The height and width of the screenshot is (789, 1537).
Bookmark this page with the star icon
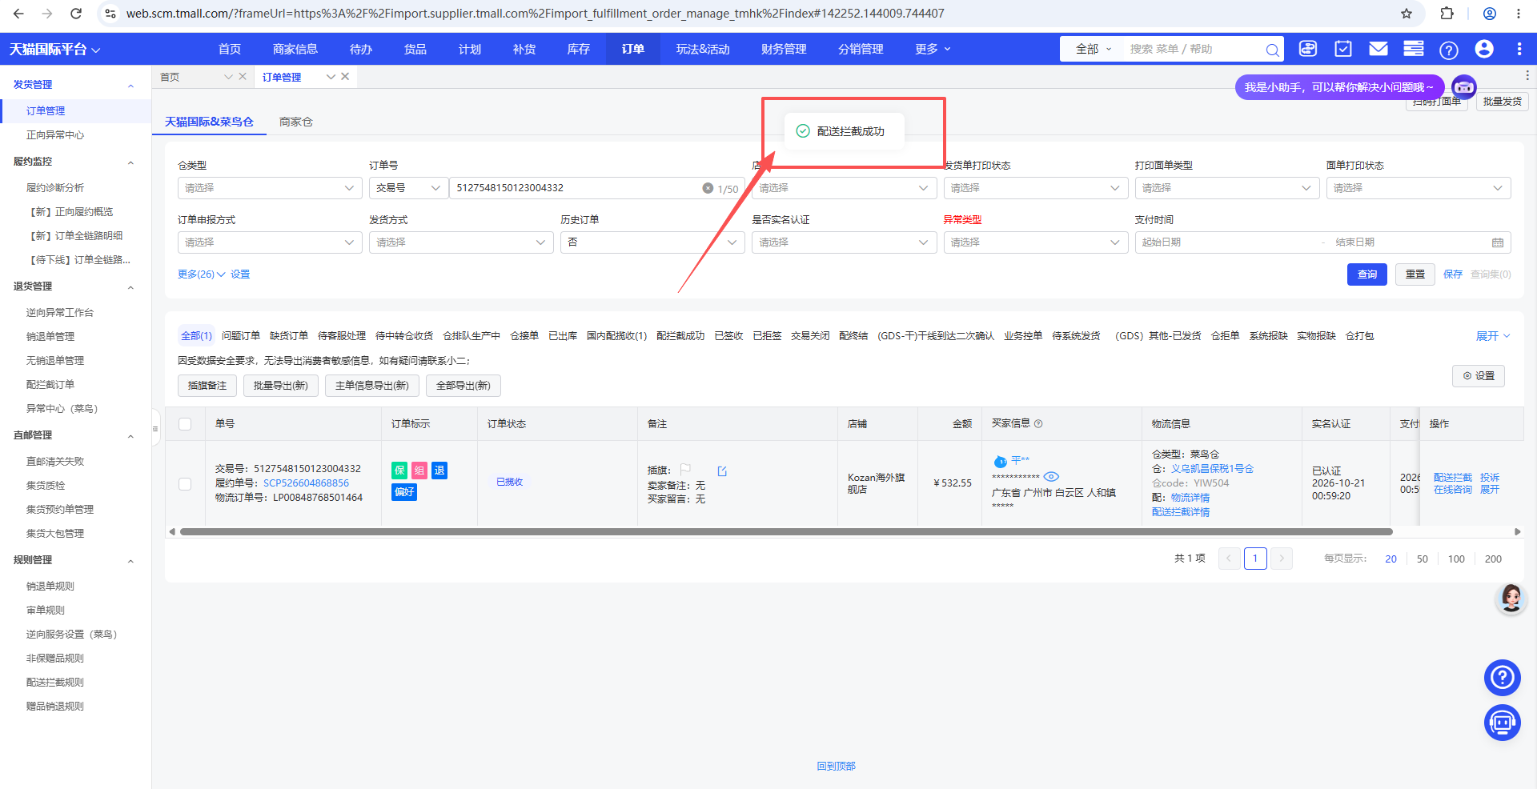[1407, 14]
